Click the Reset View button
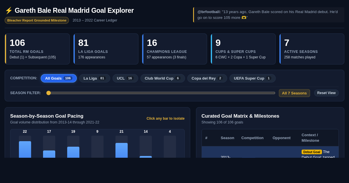Image resolution: width=349 pixels, height=183 pixels. (326, 93)
